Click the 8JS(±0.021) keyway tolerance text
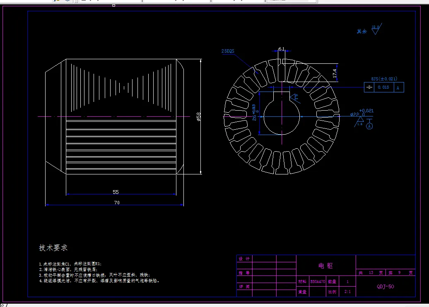This screenshot has height=307, width=429. click(384, 79)
